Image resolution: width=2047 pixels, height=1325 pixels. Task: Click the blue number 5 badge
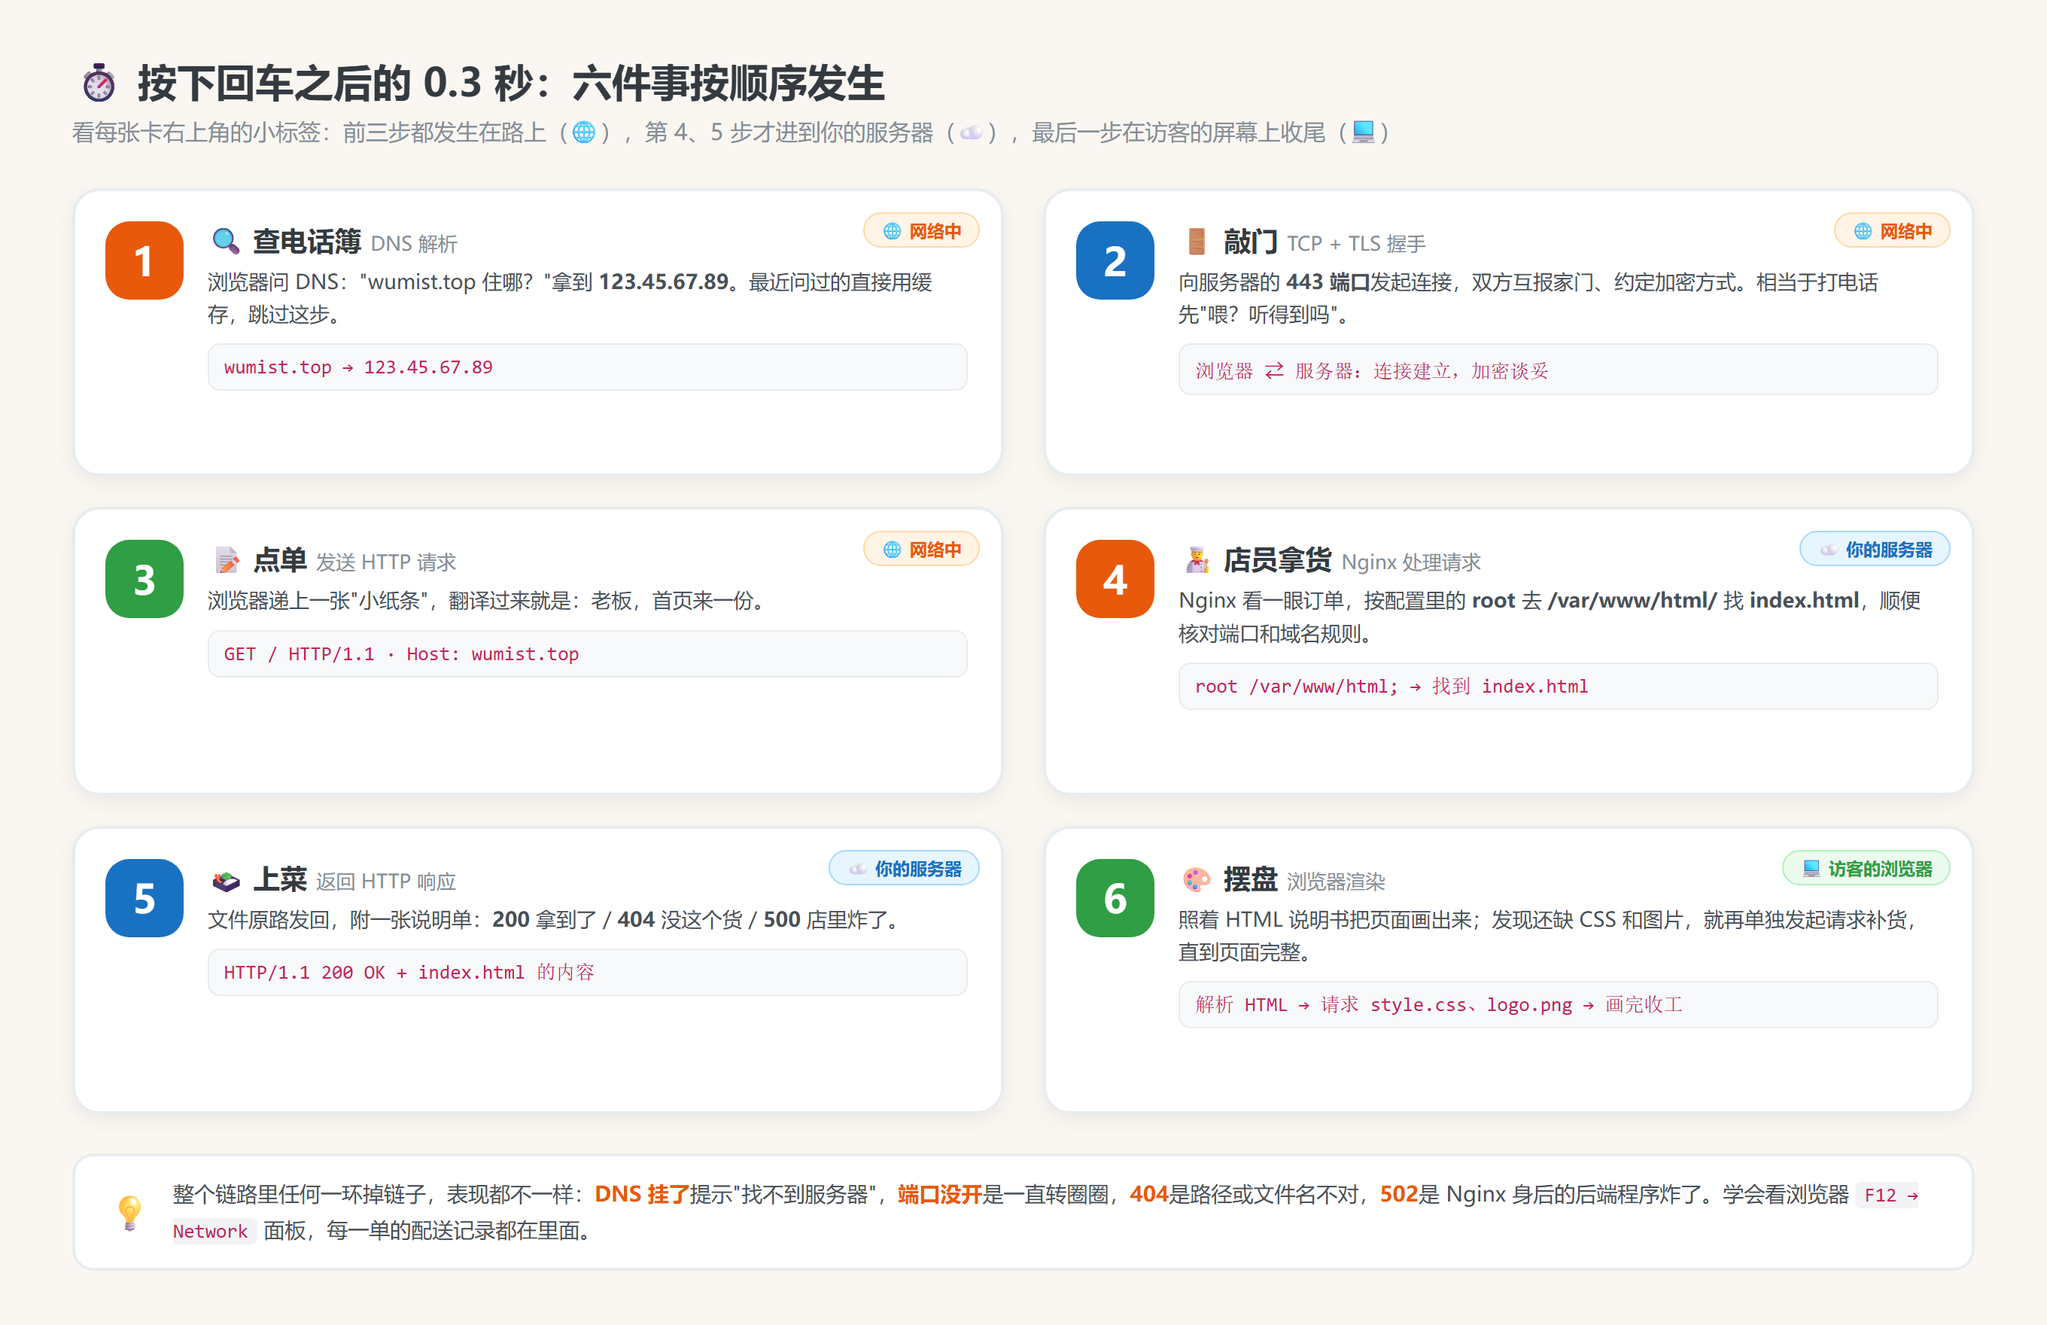144,898
